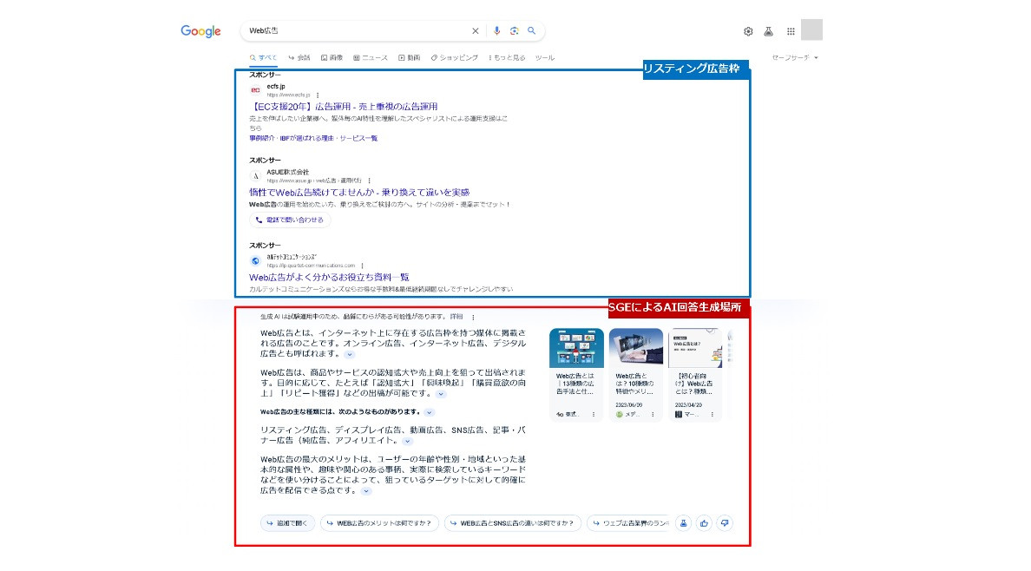The image size is (1031, 571).
Task: Click thumbs up on AI answer
Action: pos(704,522)
